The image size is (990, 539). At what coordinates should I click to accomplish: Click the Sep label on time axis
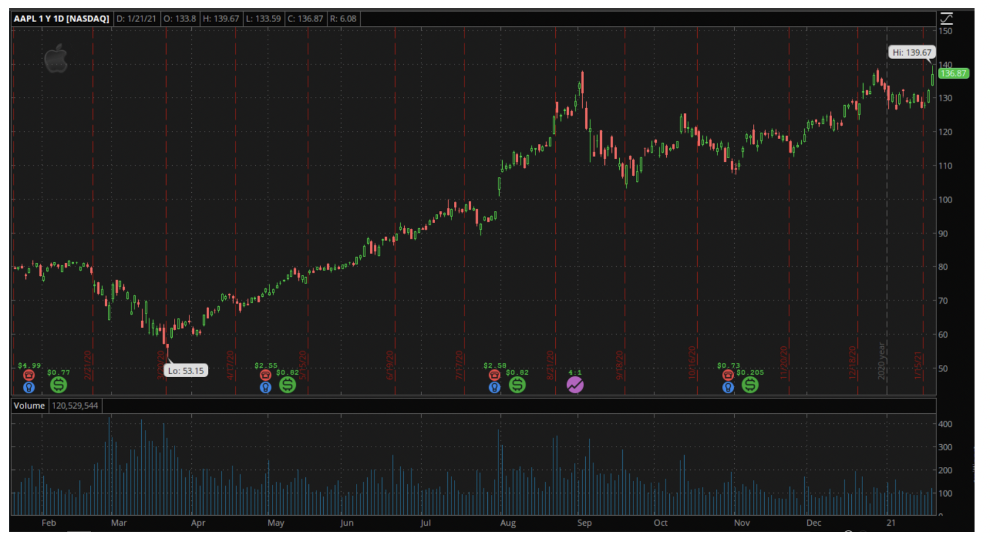(x=584, y=523)
